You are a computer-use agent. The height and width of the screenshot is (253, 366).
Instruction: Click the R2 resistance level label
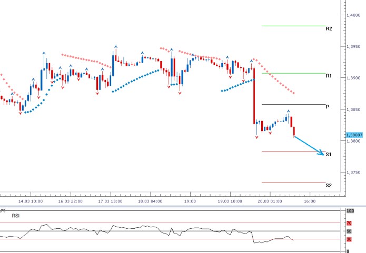pos(329,29)
